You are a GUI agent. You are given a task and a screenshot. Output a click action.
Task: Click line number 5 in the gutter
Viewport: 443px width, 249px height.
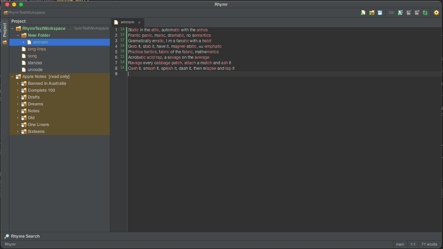pos(116,52)
